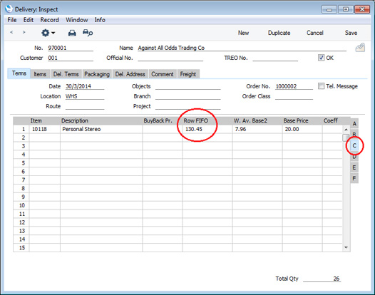Click the grid scrollbar down arrow
Image resolution: width=375 pixels, height=295 pixels.
[346, 247]
